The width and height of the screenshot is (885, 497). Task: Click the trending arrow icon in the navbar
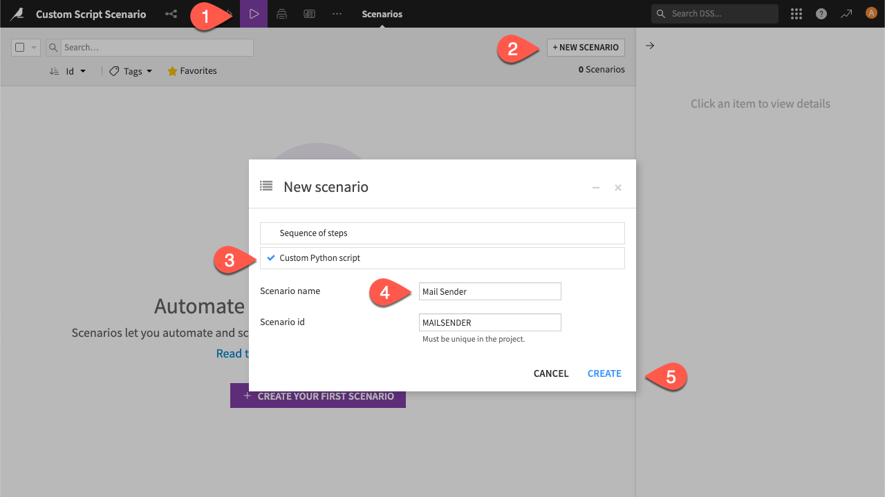pyautogui.click(x=846, y=14)
